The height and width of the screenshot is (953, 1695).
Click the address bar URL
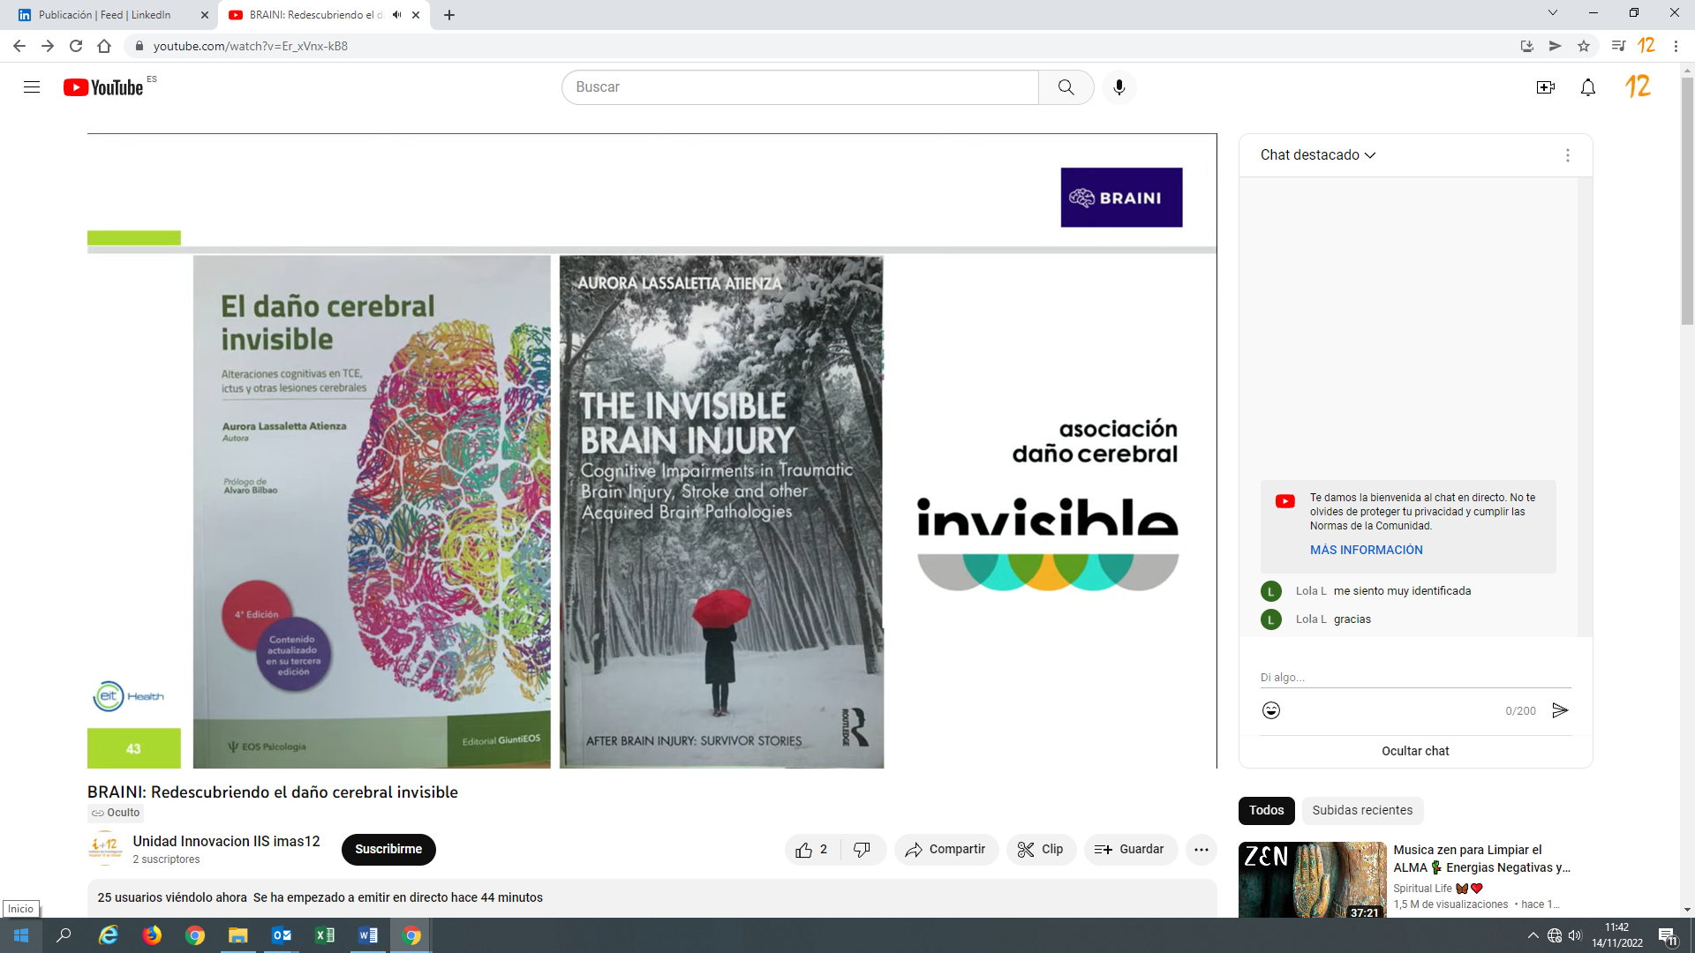(251, 46)
